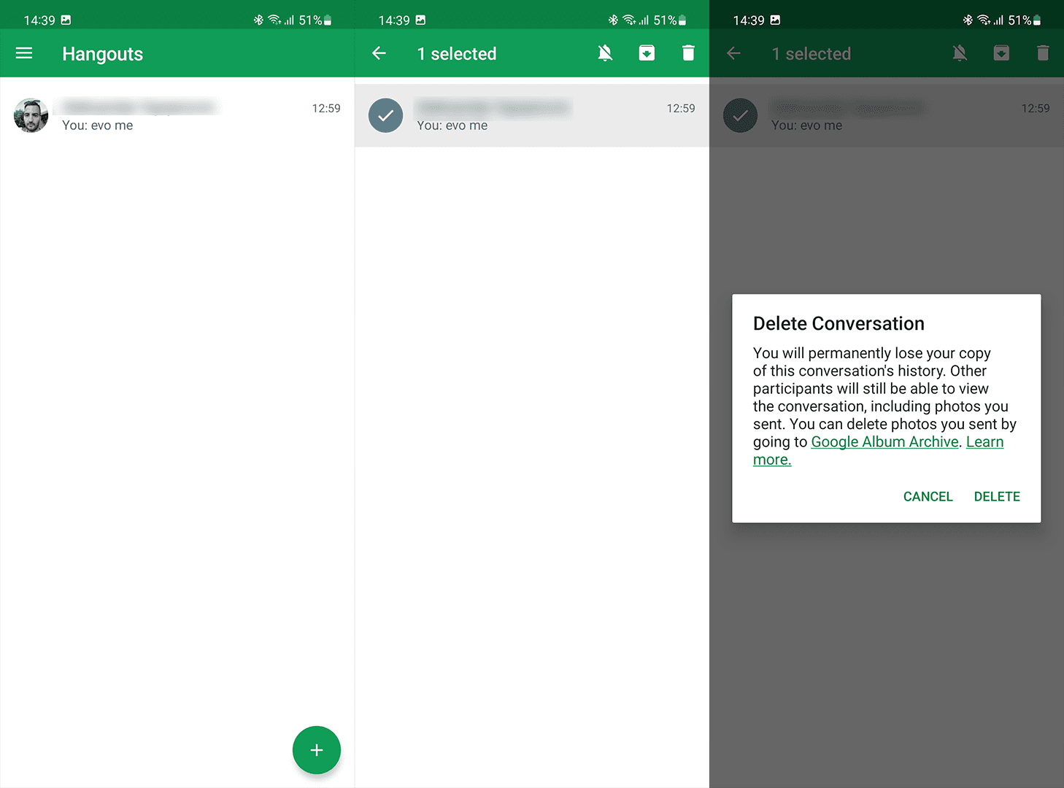Follow the 'Learn more.' link
Viewport: 1064px width, 788px height.
(x=985, y=442)
